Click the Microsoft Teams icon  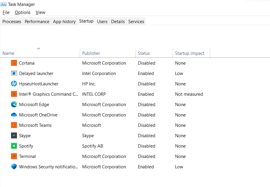point(14,125)
